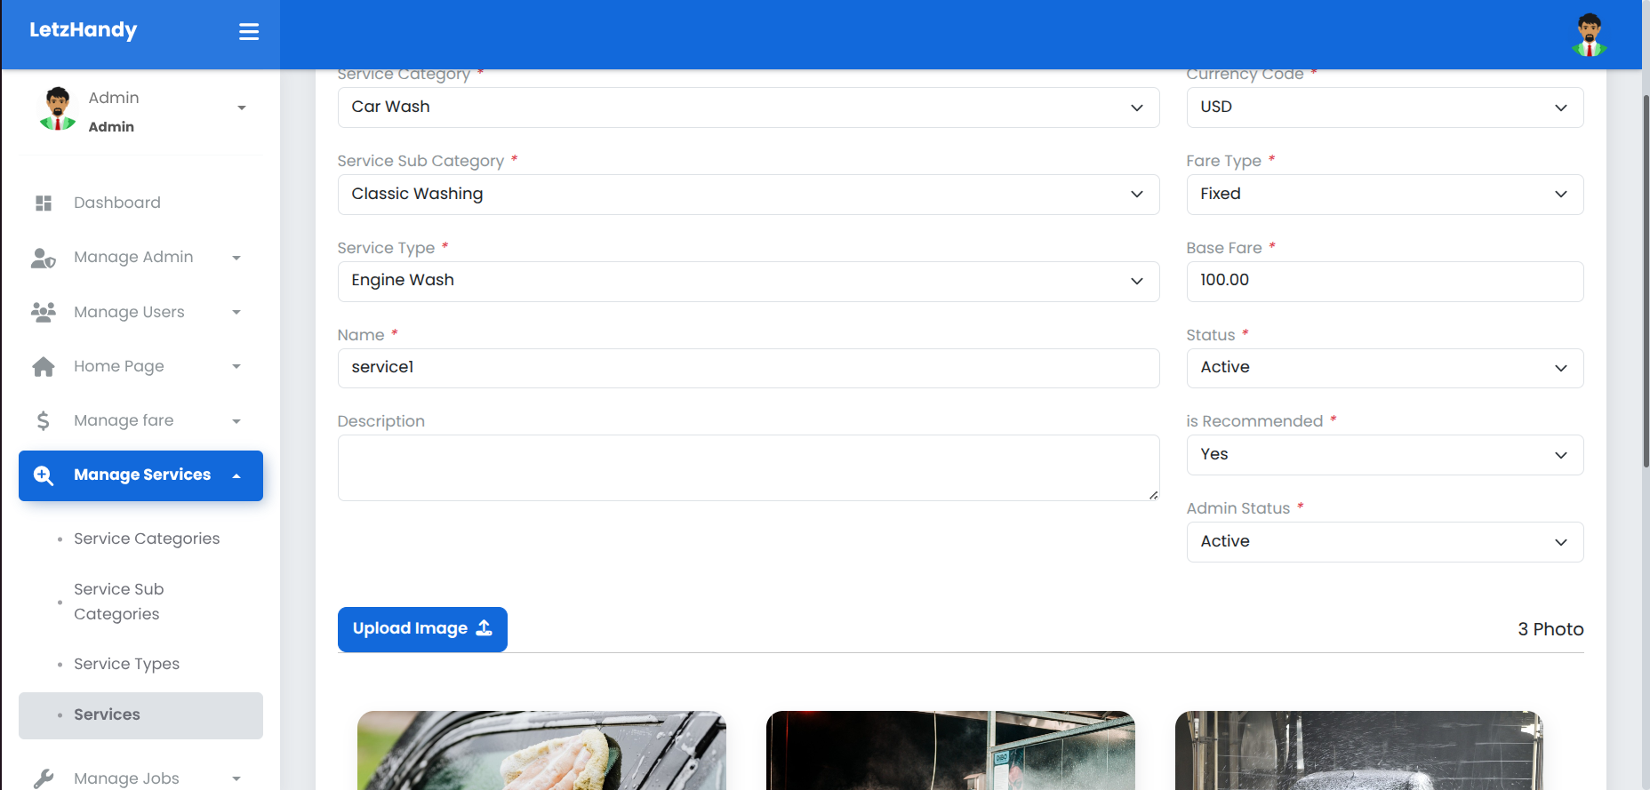Open the top-right user avatar menu
Viewport: 1650px width, 790px height.
1589,36
